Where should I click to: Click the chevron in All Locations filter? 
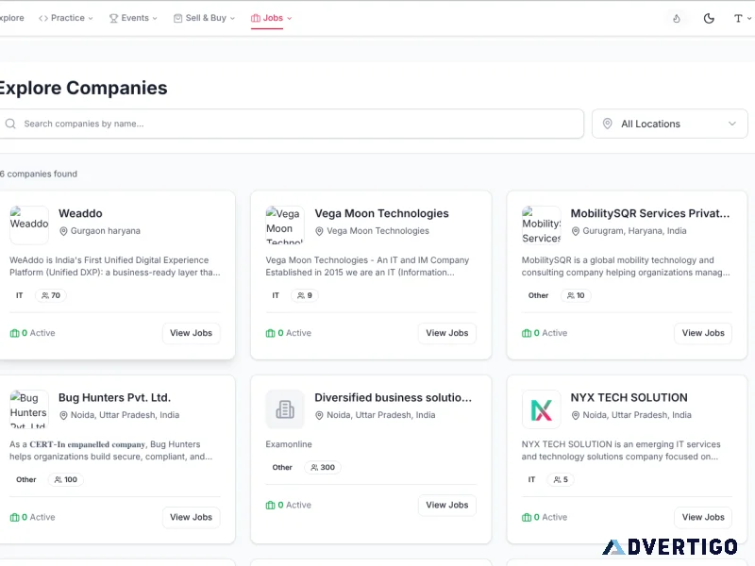pos(732,124)
